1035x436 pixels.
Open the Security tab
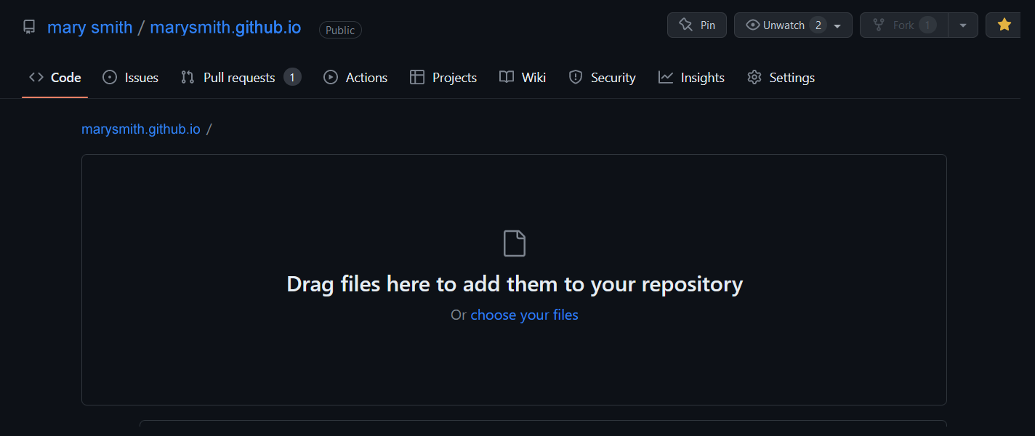click(x=602, y=78)
